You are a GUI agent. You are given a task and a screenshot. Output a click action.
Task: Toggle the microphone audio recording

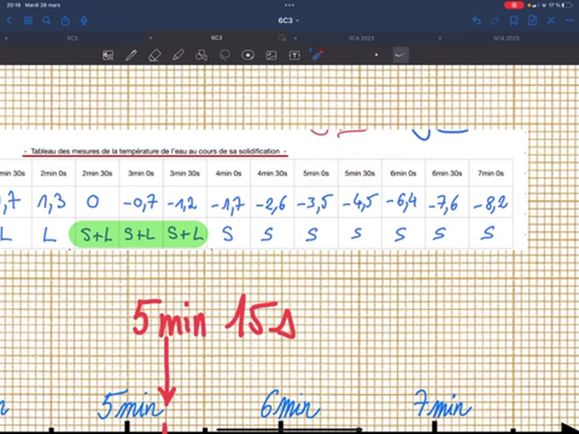[84, 20]
